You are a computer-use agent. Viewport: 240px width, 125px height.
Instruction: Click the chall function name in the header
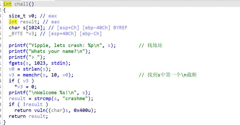[21, 4]
